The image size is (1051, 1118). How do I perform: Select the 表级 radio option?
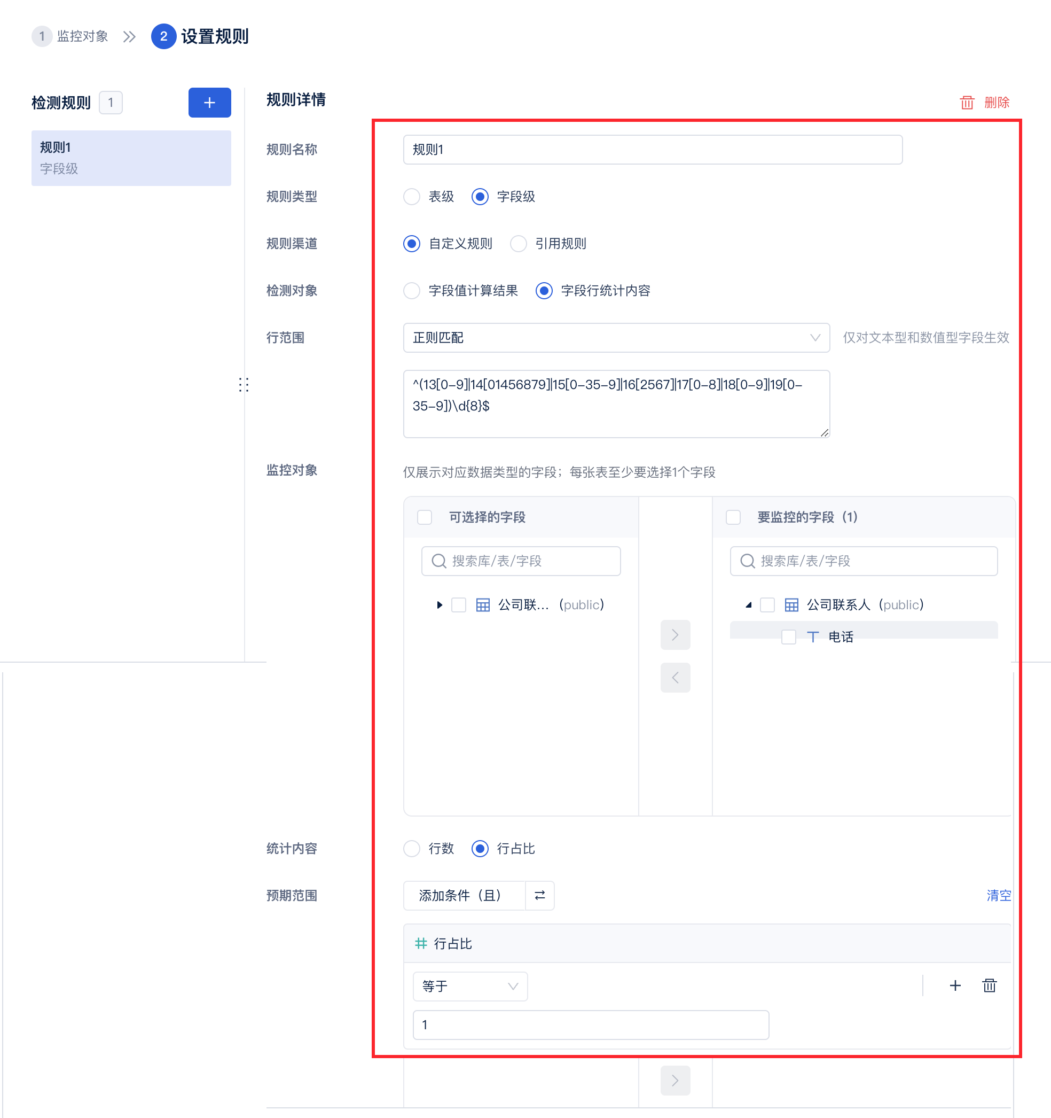412,197
